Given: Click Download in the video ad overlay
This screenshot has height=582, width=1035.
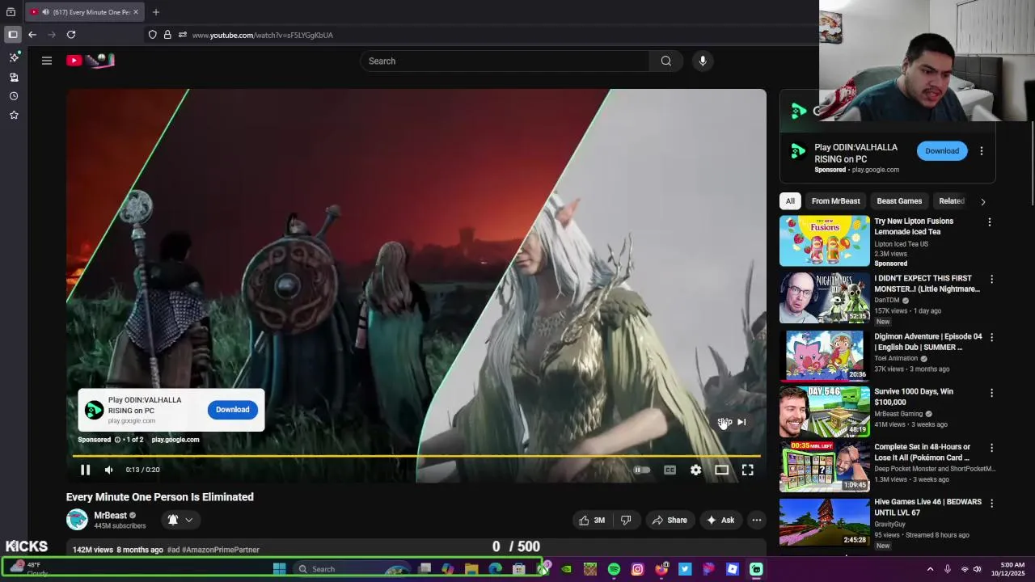Looking at the screenshot, I should [232, 410].
